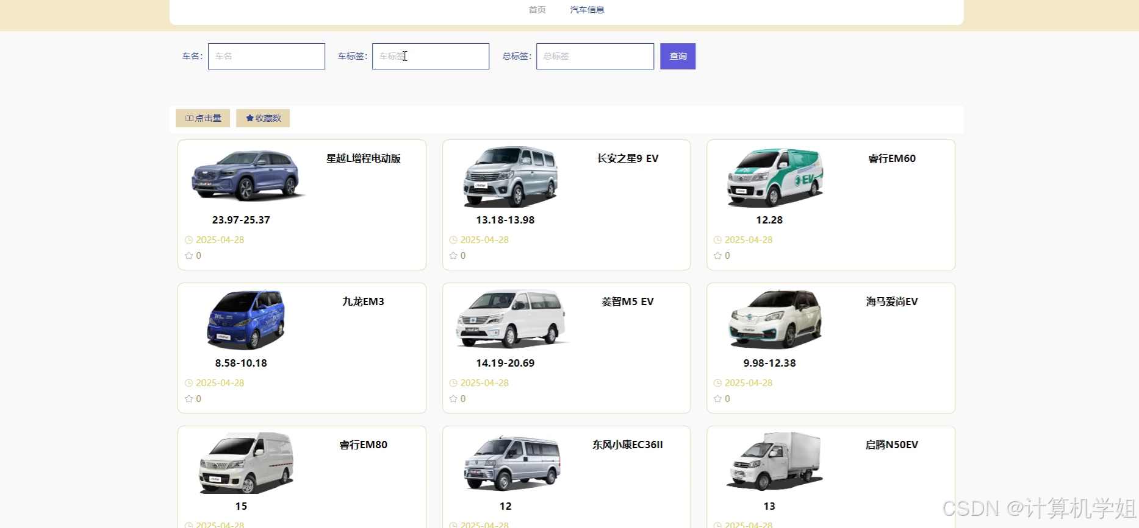Open the 星越L增程电动版 car image
Viewport: 1139px width, 528px height.
(x=246, y=175)
